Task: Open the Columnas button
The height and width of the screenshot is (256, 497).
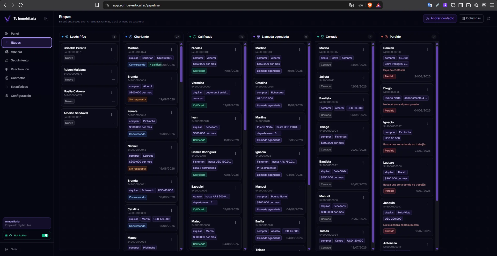Action: 471,19
